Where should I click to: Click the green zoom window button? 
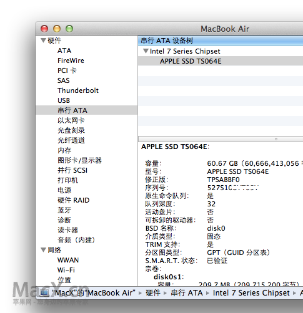(x=69, y=29)
